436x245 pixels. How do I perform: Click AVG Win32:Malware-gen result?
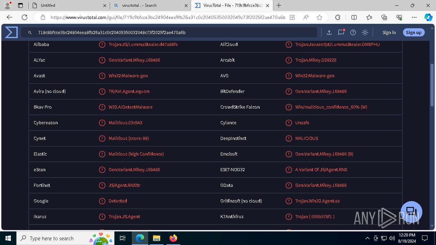pos(315,76)
